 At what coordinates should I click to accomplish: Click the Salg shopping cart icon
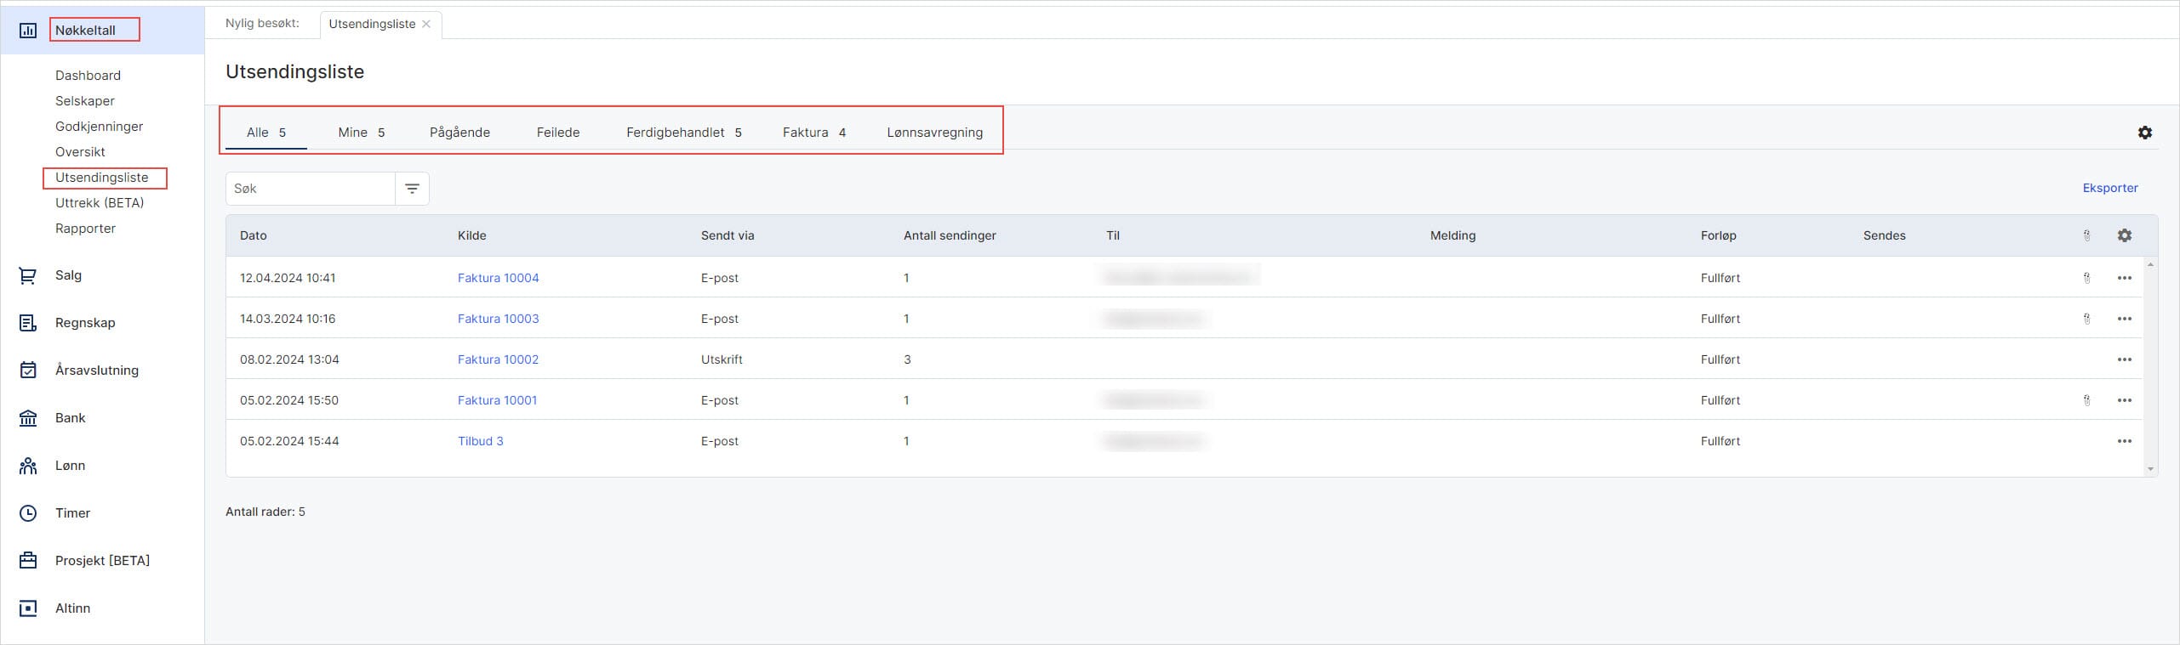(x=27, y=275)
